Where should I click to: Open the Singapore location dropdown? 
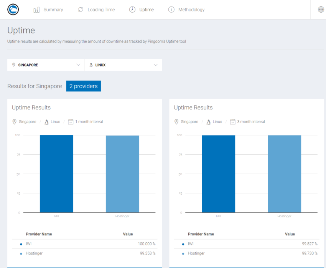tap(46, 65)
